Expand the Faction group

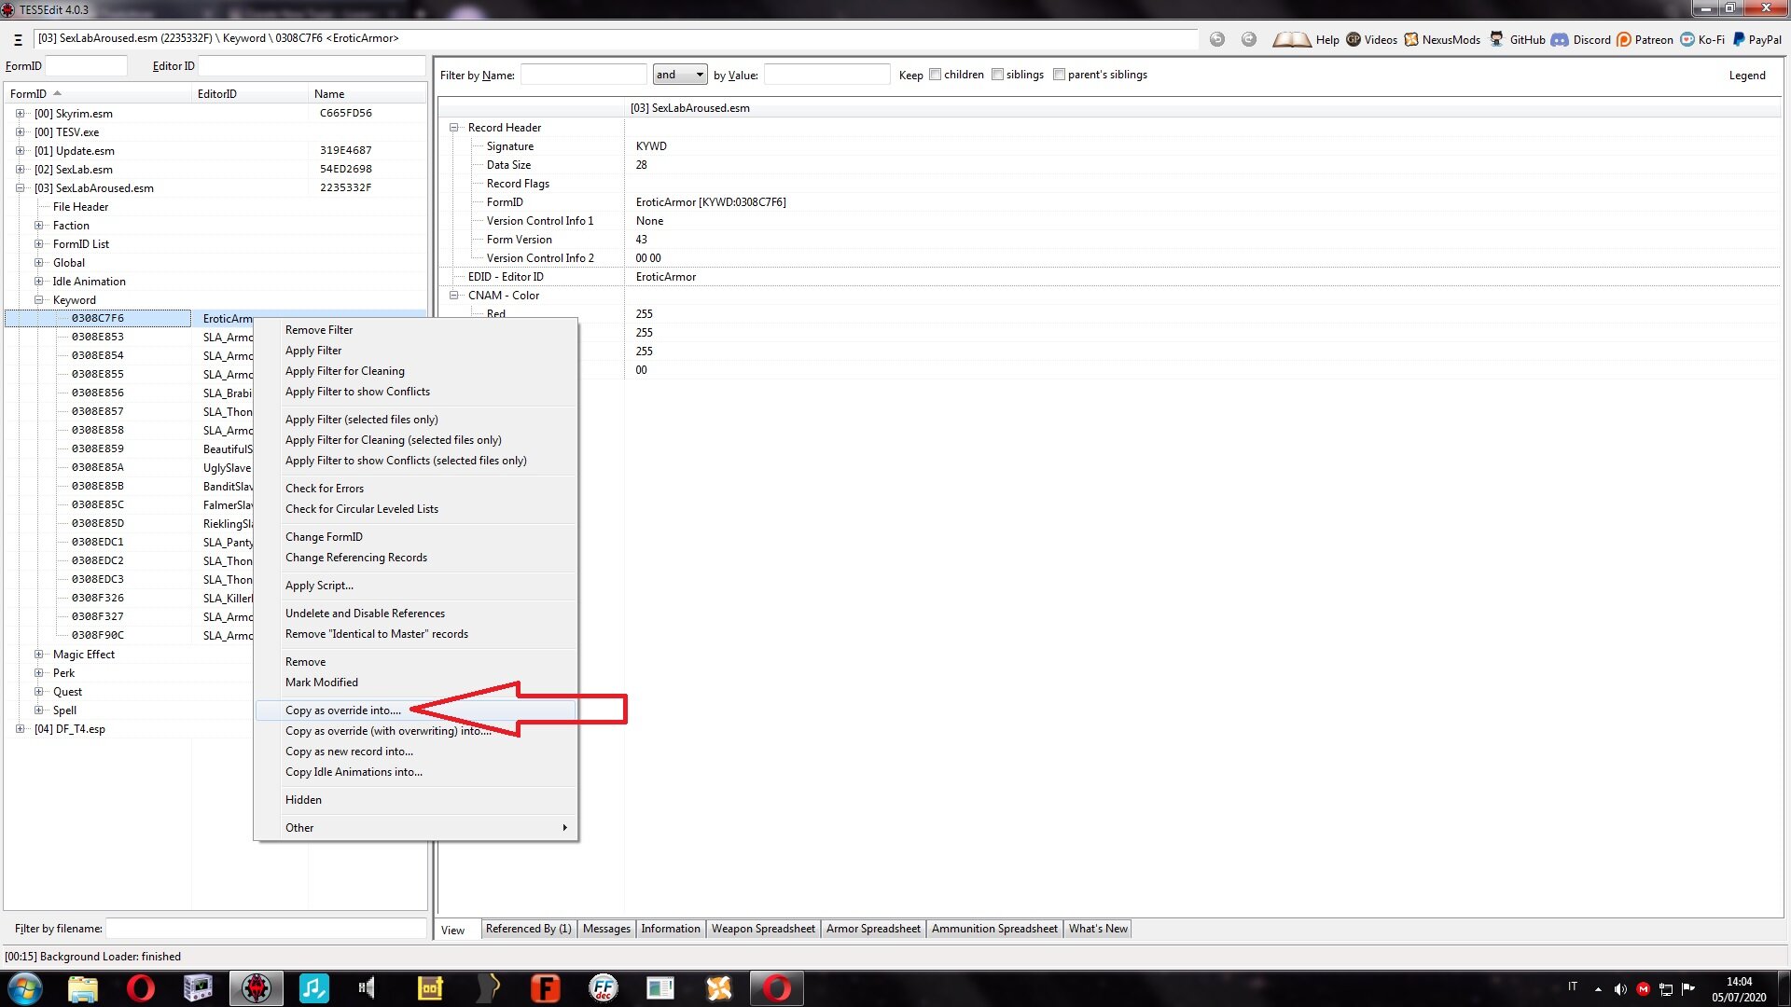pyautogui.click(x=38, y=226)
